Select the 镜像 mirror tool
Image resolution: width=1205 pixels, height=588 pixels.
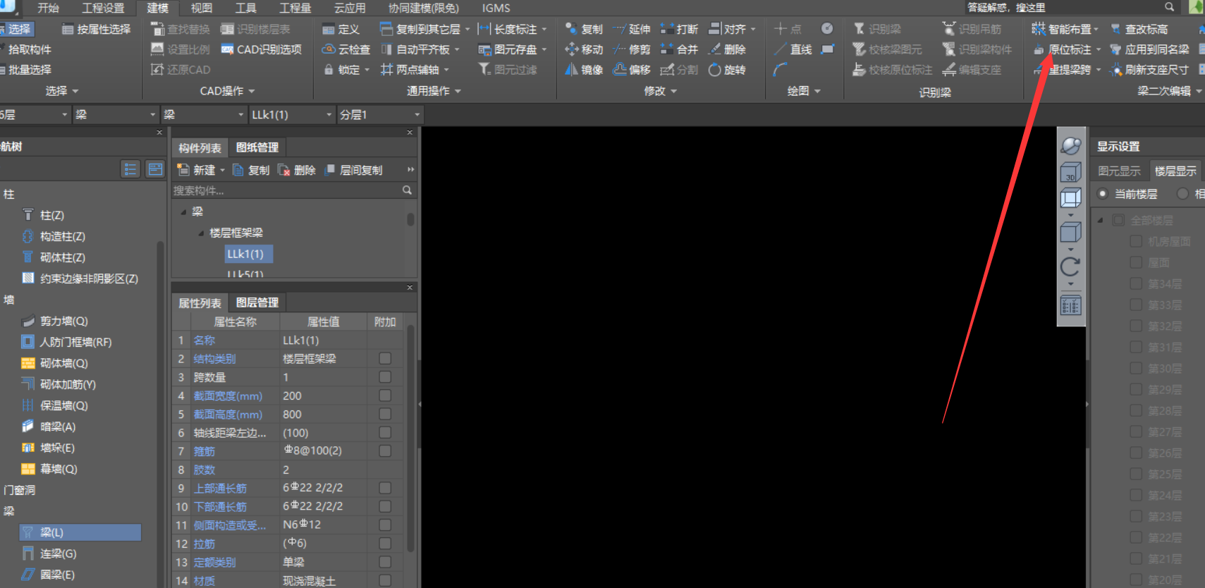click(584, 70)
